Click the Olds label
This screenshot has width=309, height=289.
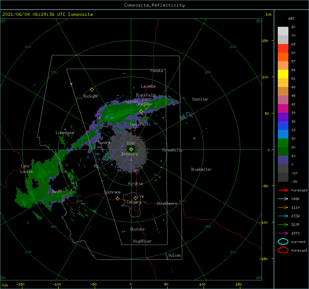131,143
